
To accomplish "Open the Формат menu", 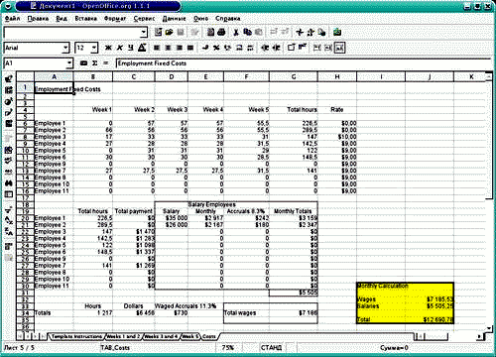I will pyautogui.click(x=115, y=19).
